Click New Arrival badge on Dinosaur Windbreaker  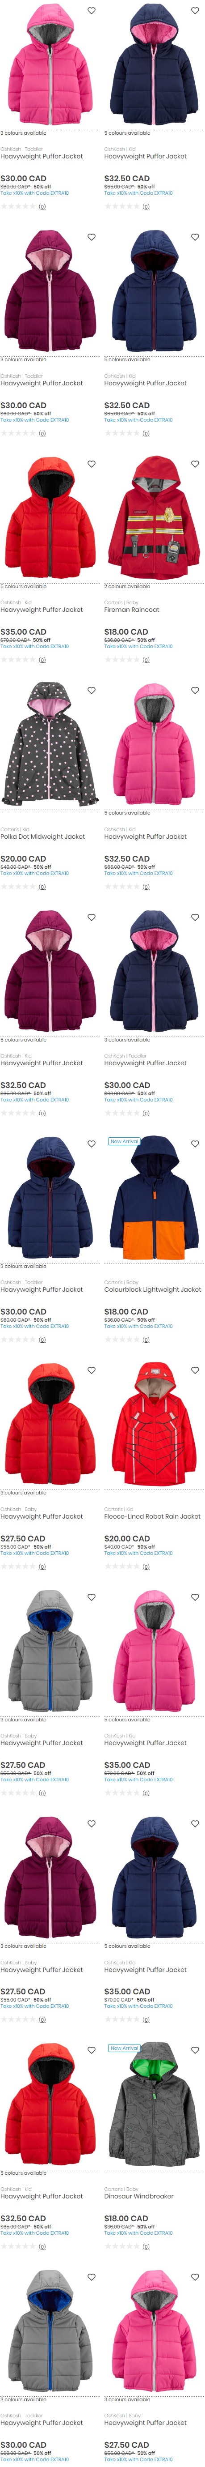pyautogui.click(x=124, y=2049)
